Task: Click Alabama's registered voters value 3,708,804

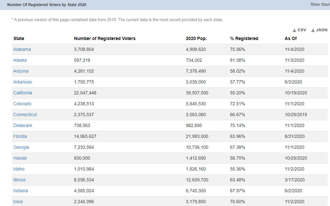Action: coord(84,49)
